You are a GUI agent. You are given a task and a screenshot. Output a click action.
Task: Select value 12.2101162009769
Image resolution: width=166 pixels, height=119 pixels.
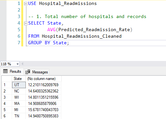[43, 85]
